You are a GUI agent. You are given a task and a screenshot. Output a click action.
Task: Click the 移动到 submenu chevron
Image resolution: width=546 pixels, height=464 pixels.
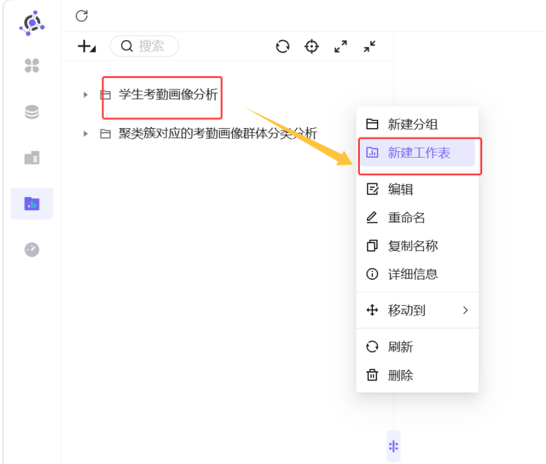pyautogui.click(x=465, y=310)
